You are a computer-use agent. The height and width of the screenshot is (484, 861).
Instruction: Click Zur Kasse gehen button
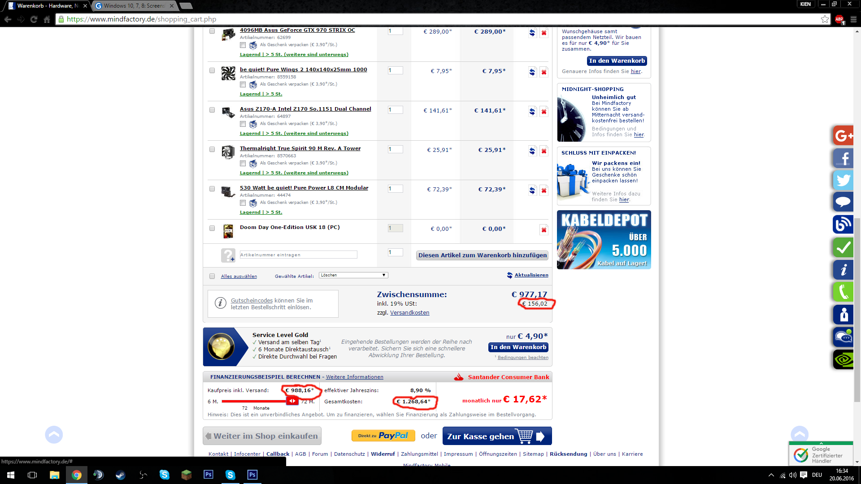point(497,436)
